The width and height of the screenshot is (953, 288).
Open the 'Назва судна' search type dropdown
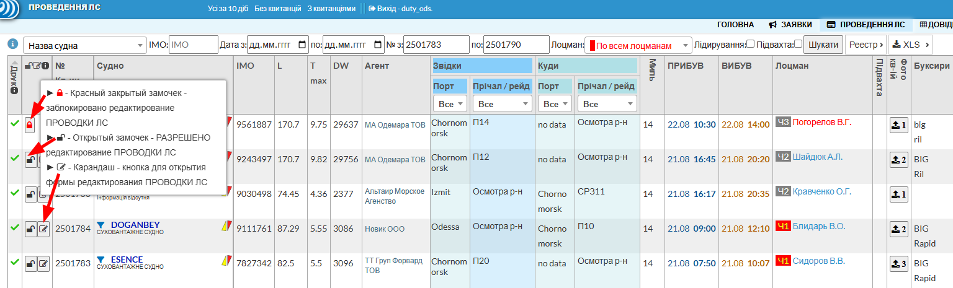click(84, 45)
